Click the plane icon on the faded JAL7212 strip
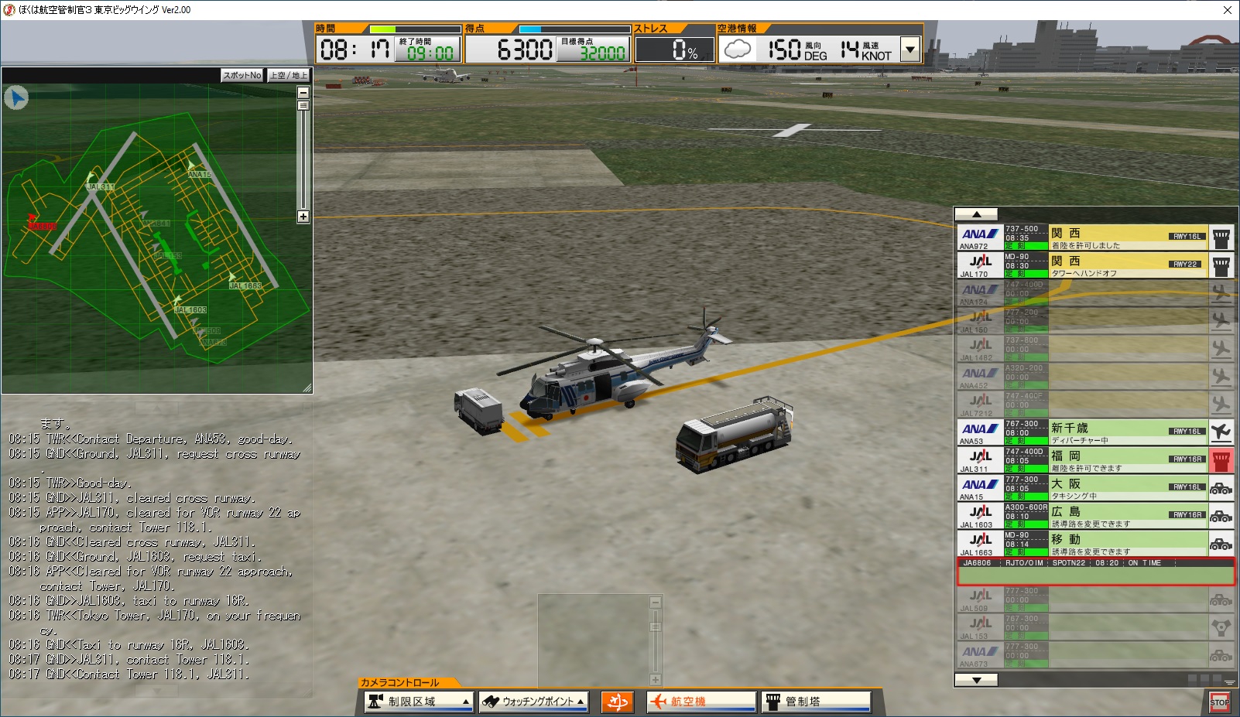 (1221, 405)
